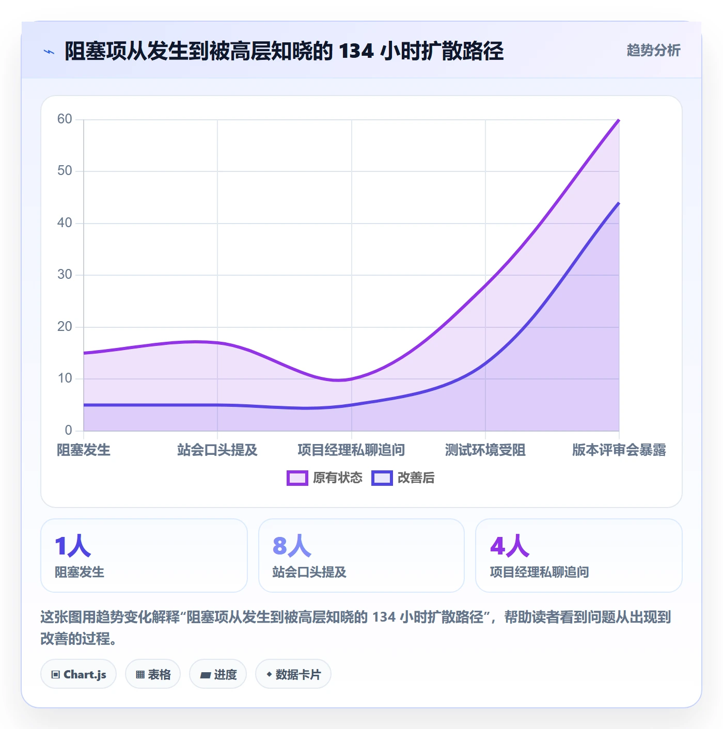Image resolution: width=723 pixels, height=729 pixels.
Task: Click the 测试环境受阻 x-axis label
Action: coord(485,450)
